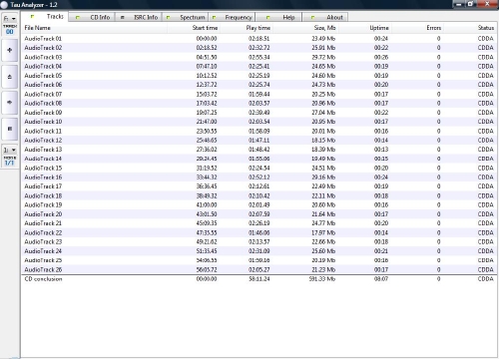499x359 pixels.
Task: Sort by the Errors column header
Action: pyautogui.click(x=417, y=28)
